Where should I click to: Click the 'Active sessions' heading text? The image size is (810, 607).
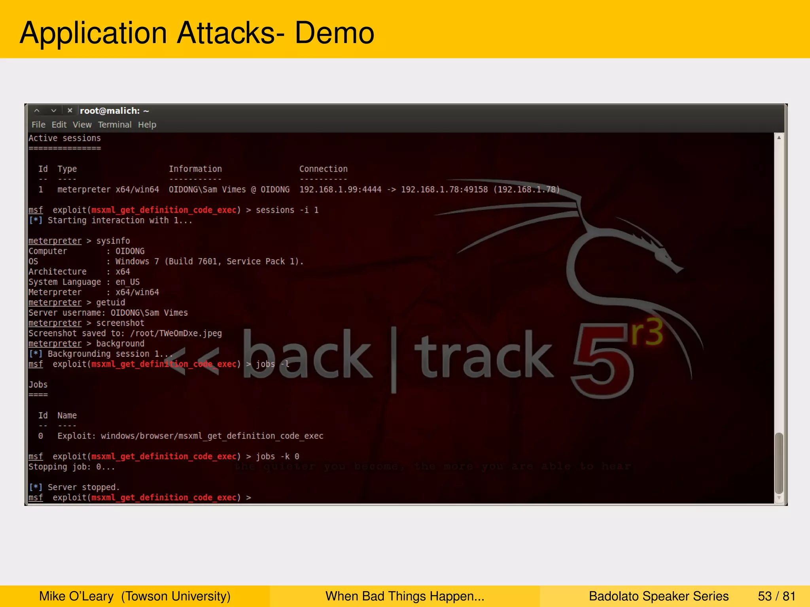point(64,138)
